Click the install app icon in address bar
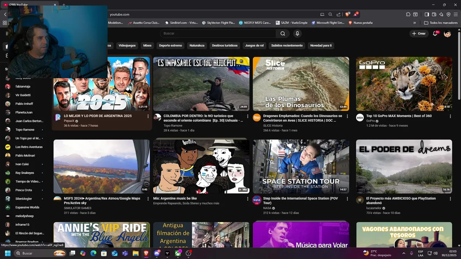Screen dimensions: 461x259 click(x=322, y=14)
